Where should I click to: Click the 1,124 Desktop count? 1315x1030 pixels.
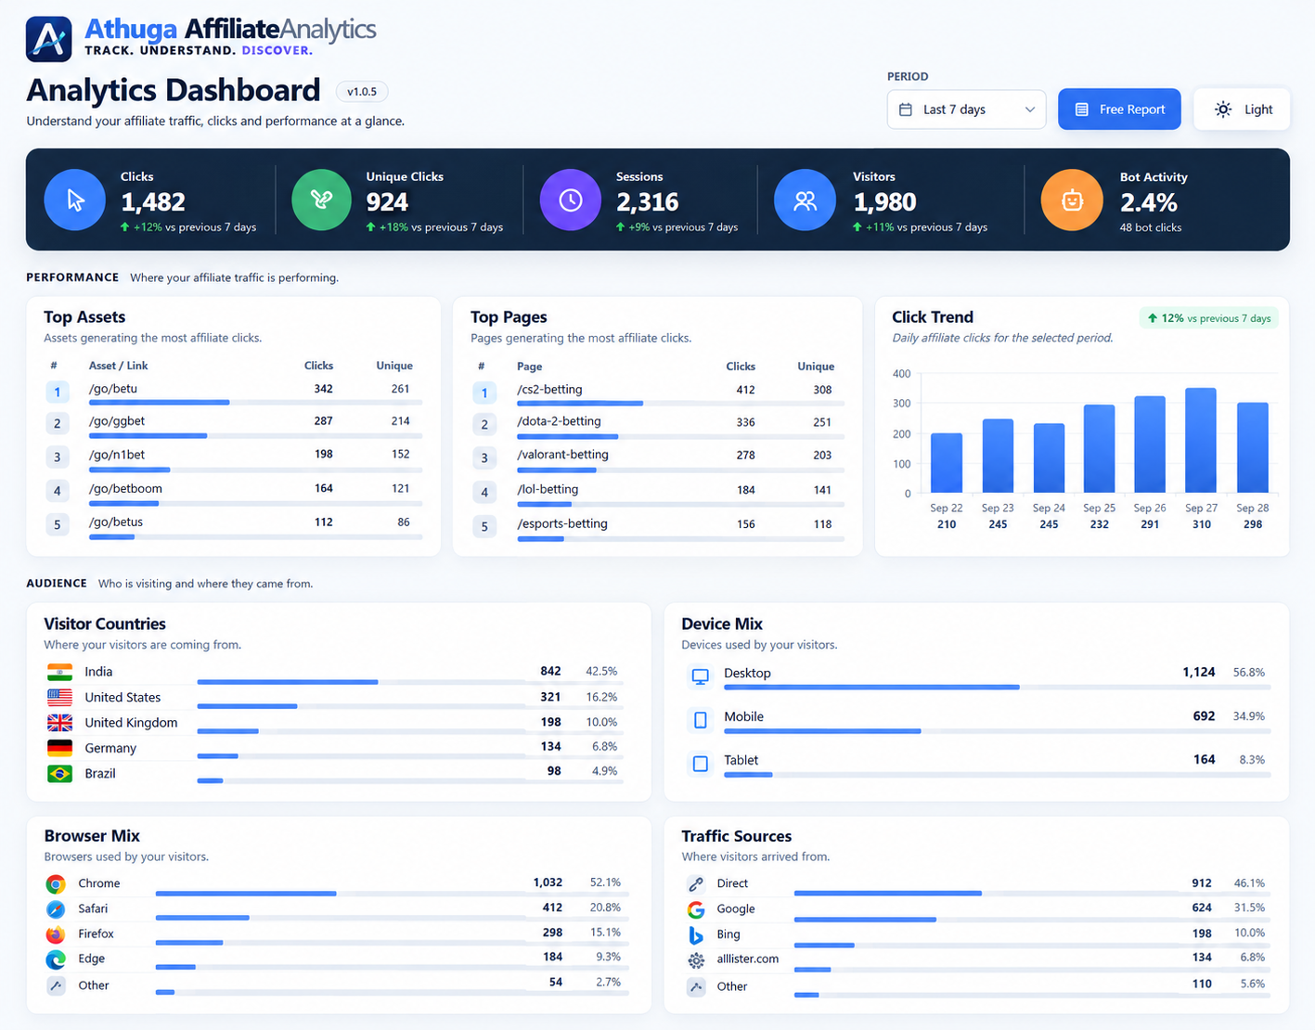tap(1199, 672)
